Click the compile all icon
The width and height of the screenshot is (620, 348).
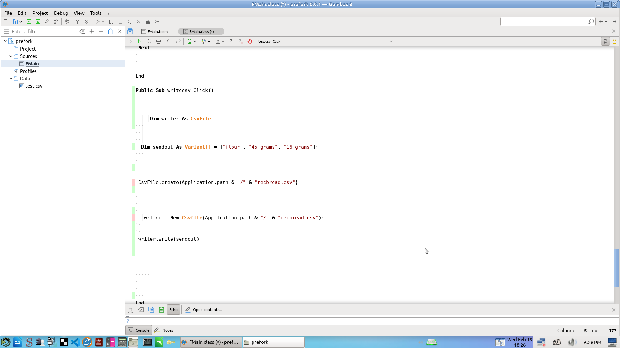click(87, 22)
